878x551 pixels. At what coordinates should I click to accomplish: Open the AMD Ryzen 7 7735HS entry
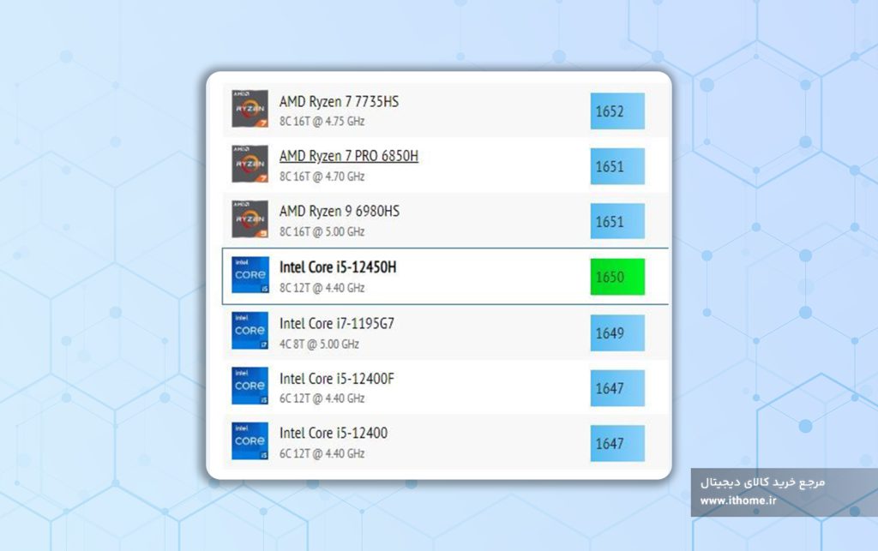point(339,102)
